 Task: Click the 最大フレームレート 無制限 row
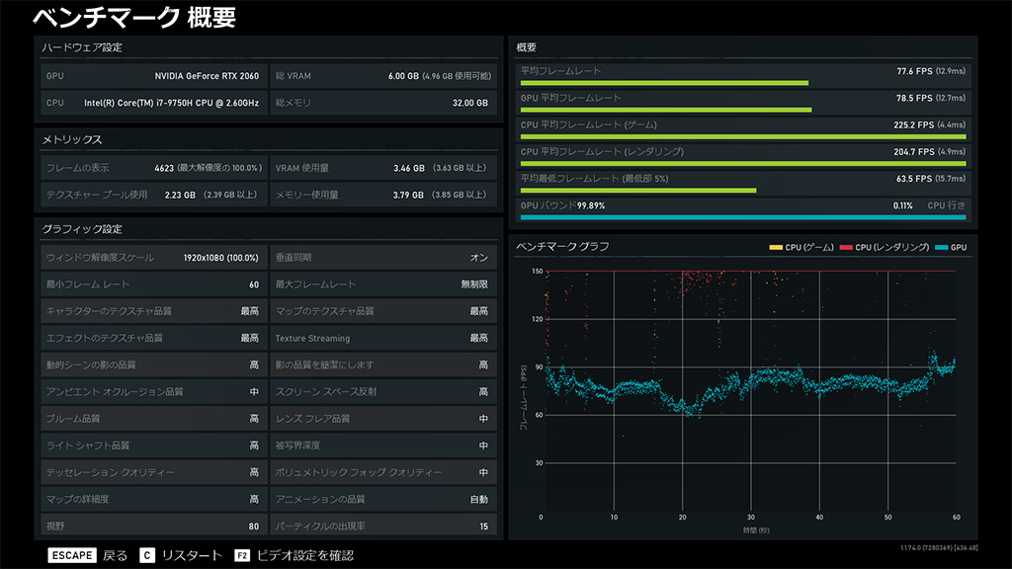tap(382, 284)
